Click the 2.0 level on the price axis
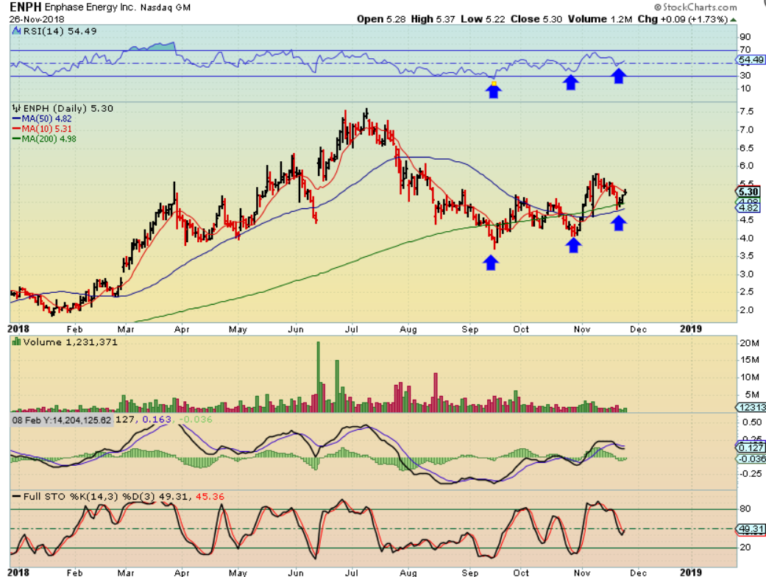 [746, 311]
